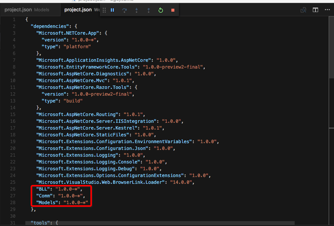Image resolution: width=334 pixels, height=226 pixels.
Task: Click "Microsoft.AspNetCore.Routing" entry
Action: (77, 115)
